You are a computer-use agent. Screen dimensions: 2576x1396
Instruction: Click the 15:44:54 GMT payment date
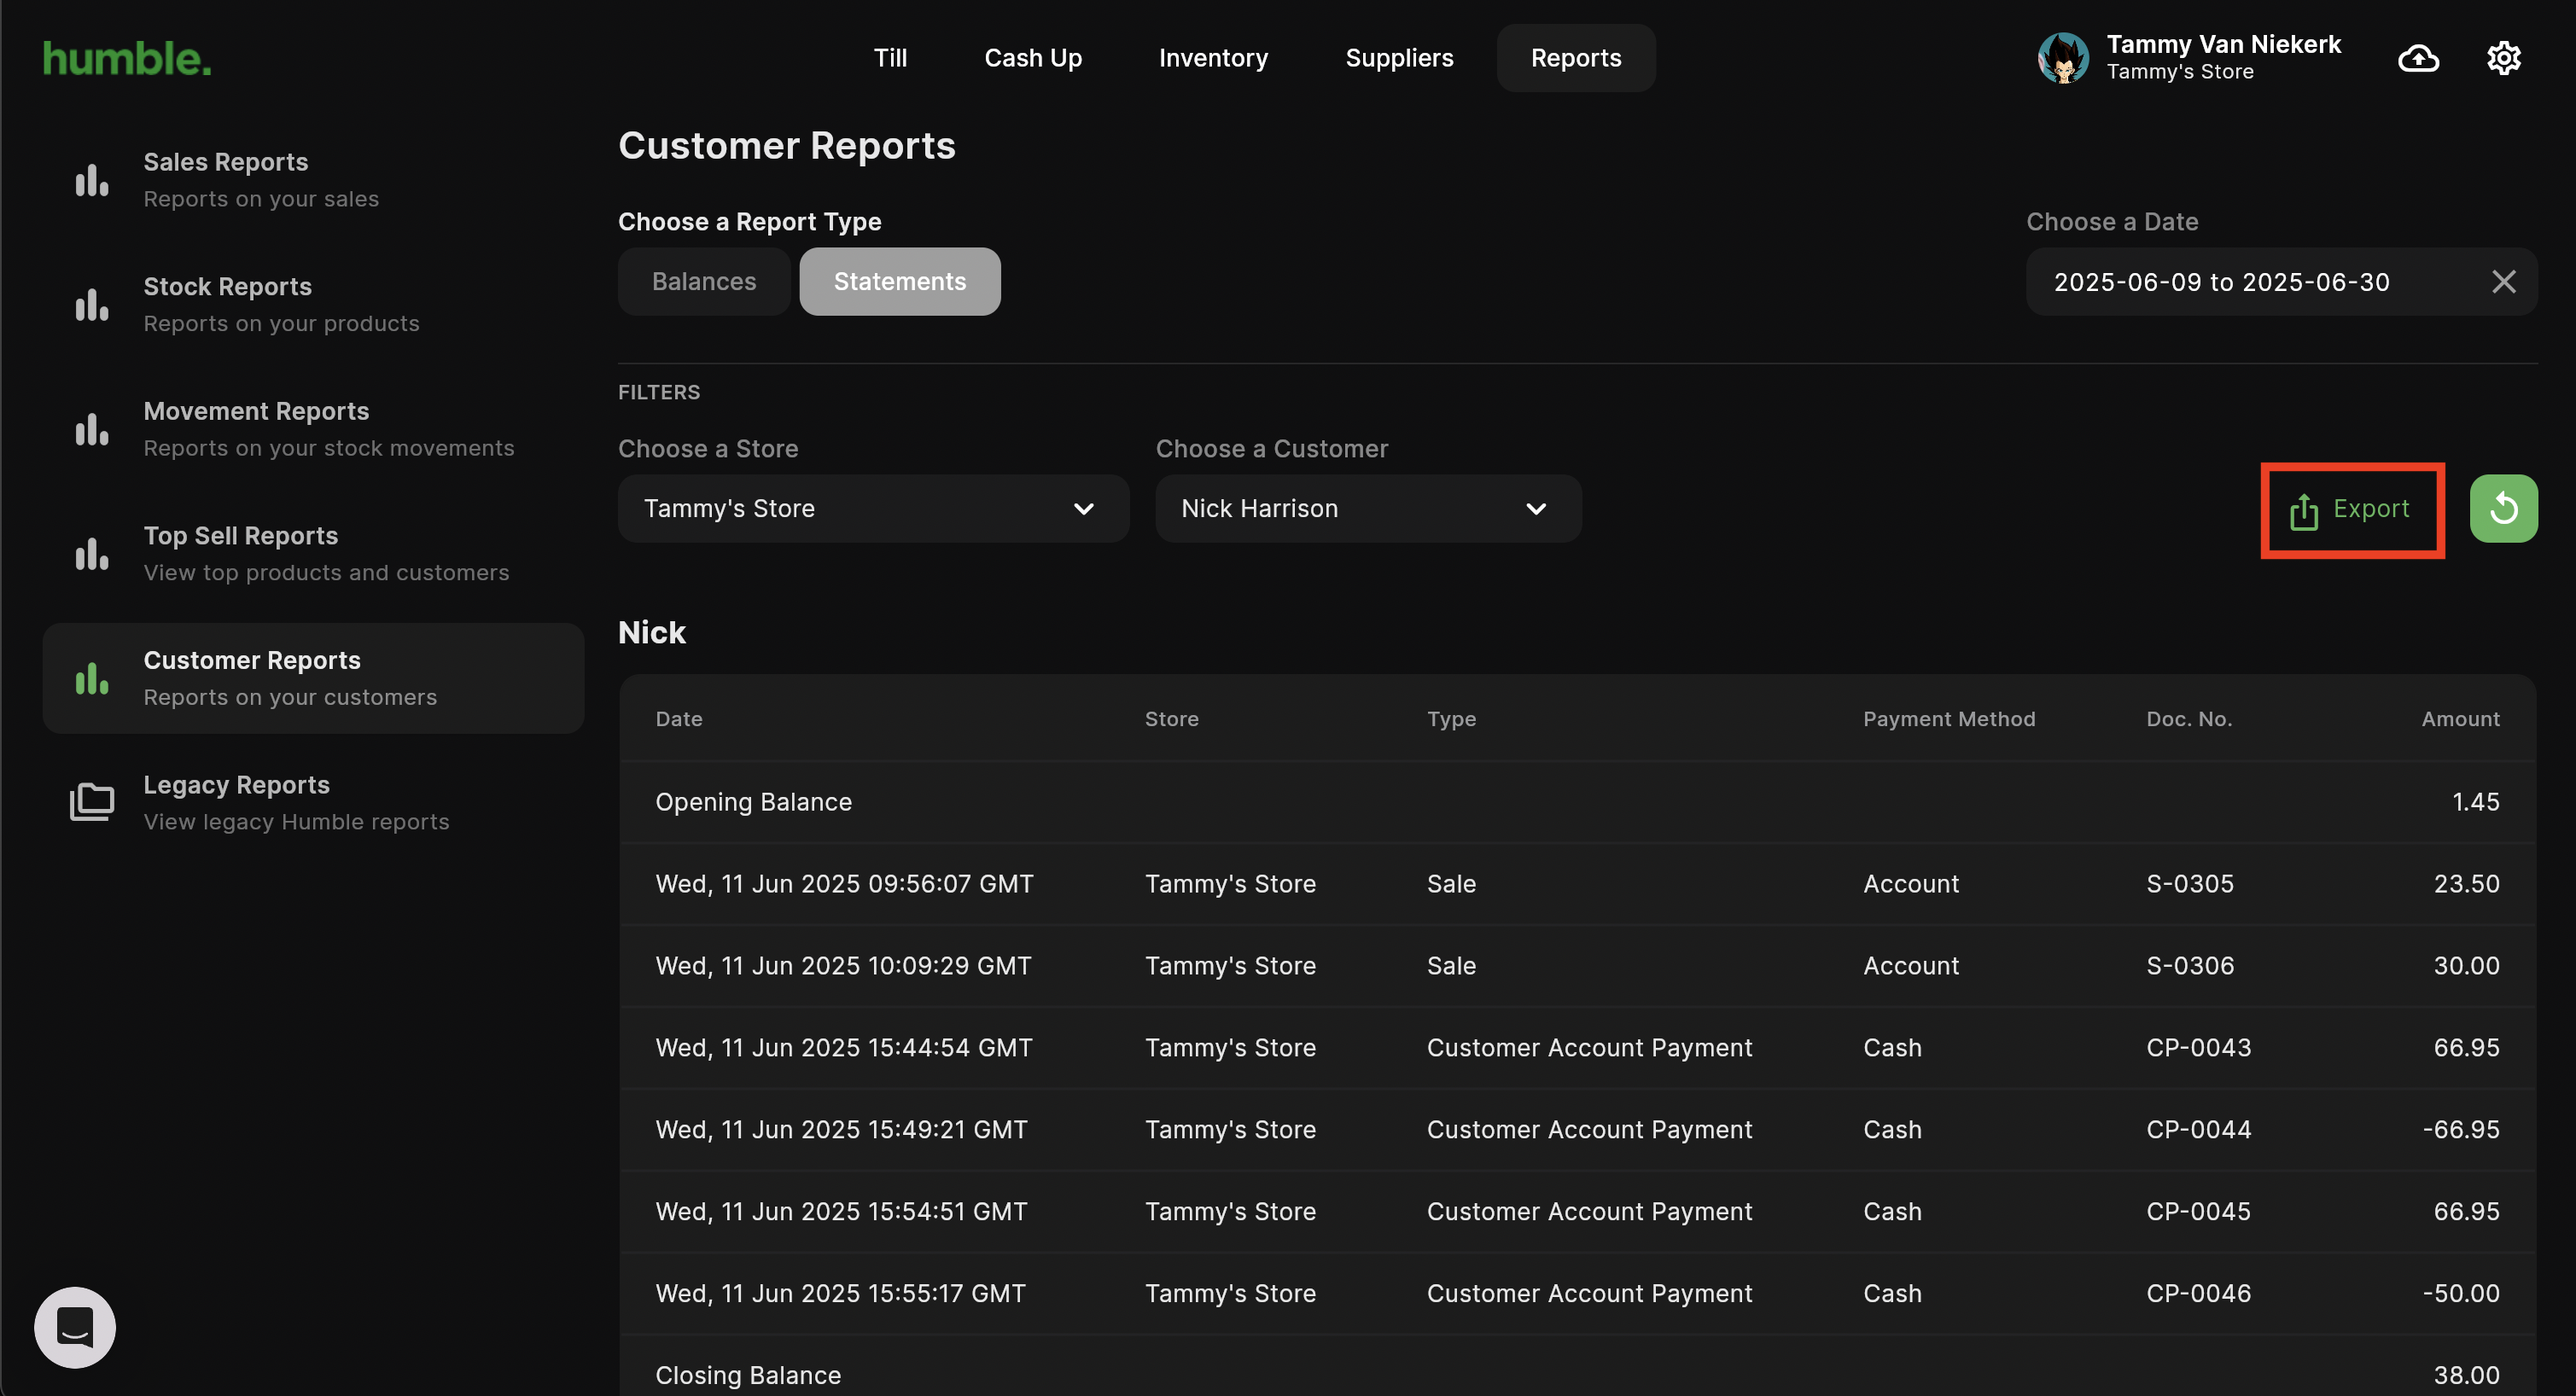click(x=843, y=1048)
